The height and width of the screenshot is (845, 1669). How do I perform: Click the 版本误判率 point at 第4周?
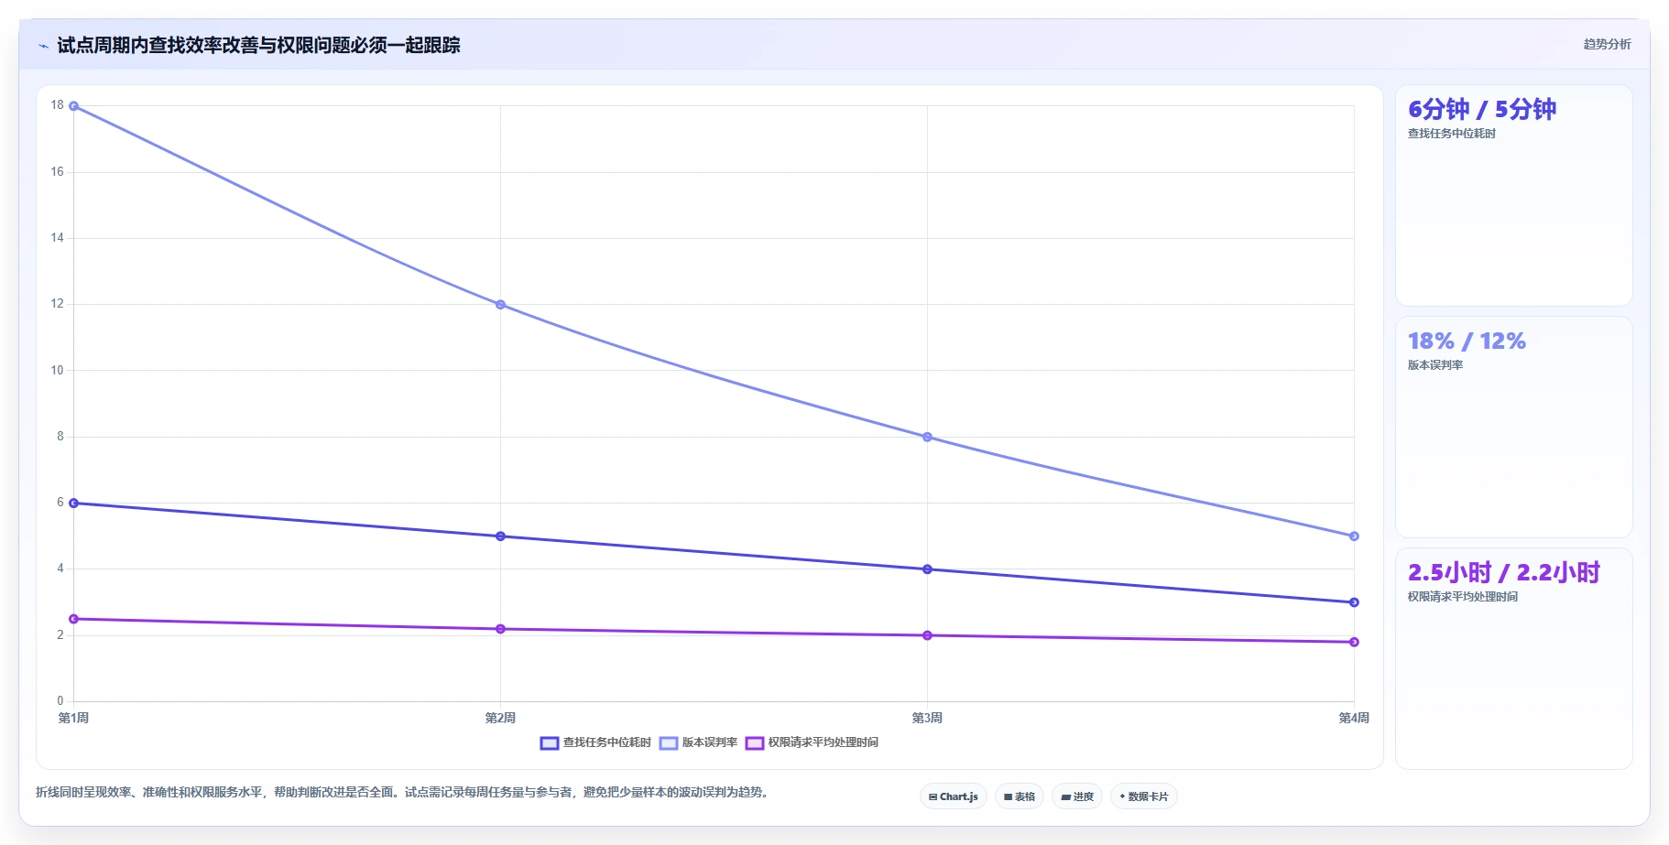(1354, 536)
